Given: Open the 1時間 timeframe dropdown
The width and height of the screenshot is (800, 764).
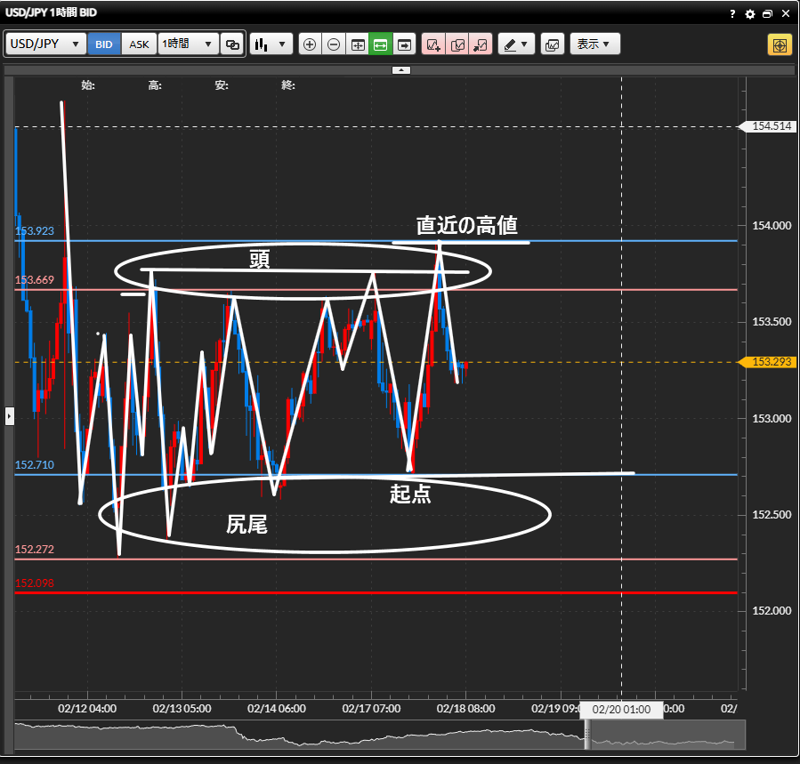Looking at the screenshot, I should point(188,44).
